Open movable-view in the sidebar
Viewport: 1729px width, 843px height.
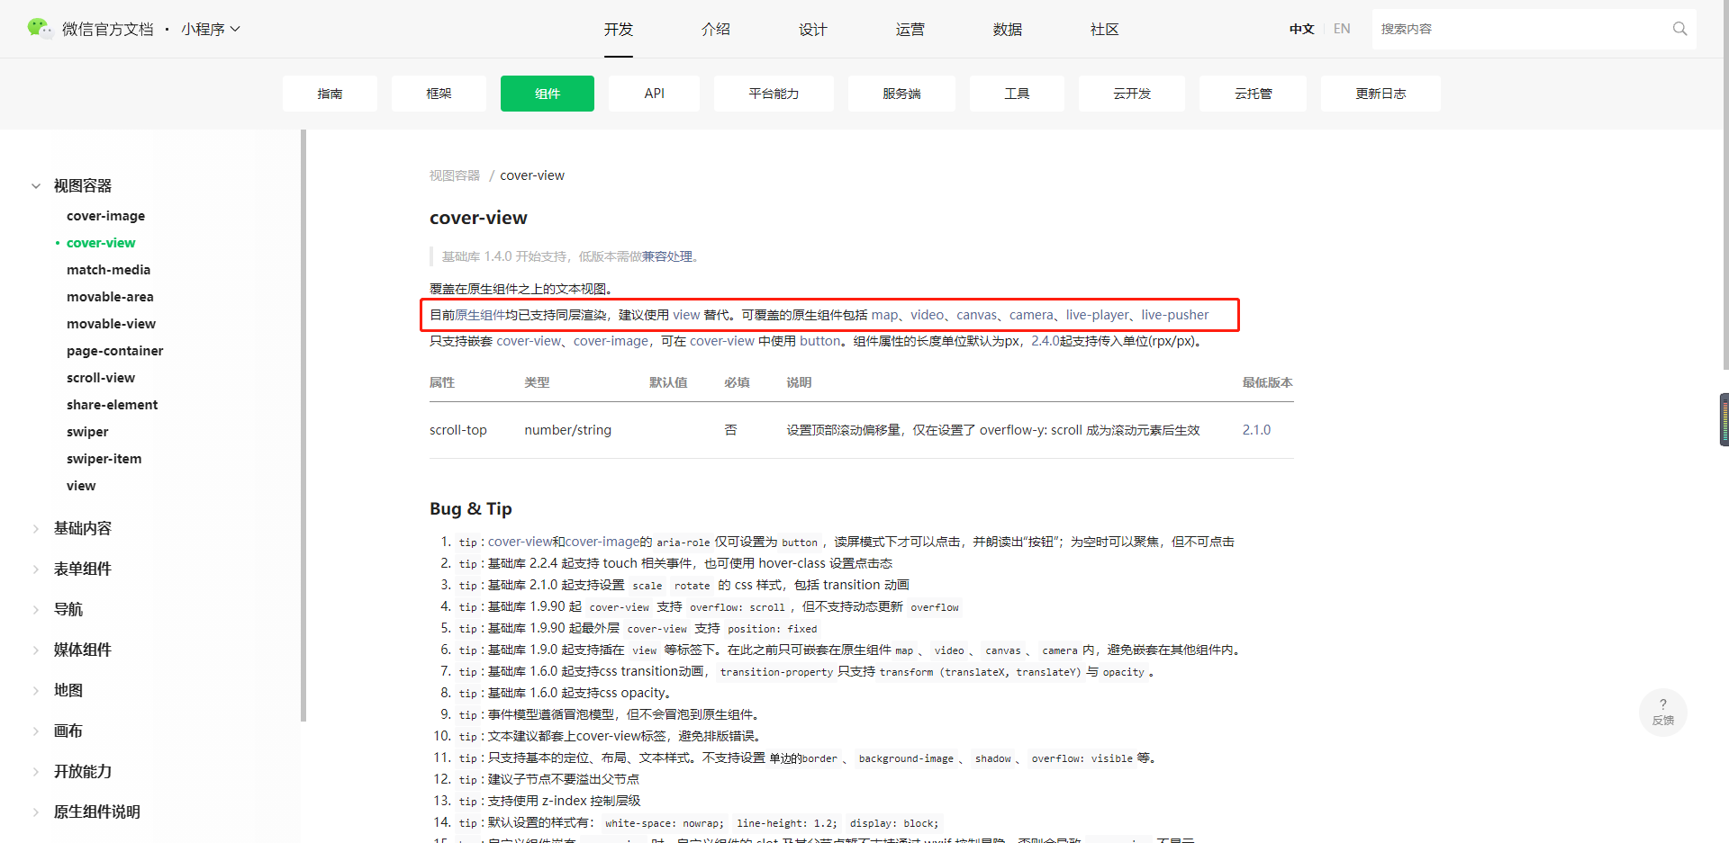111,324
